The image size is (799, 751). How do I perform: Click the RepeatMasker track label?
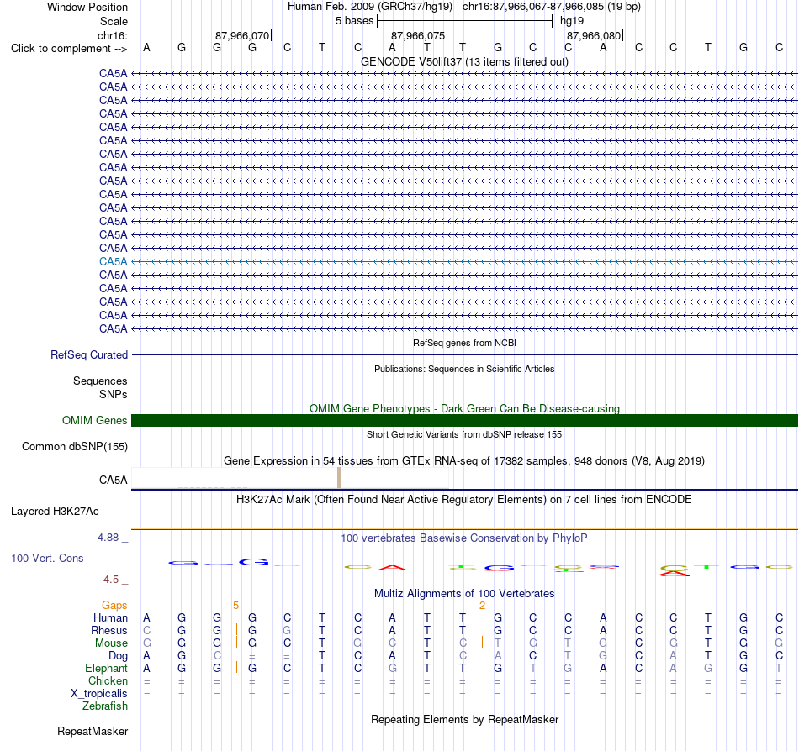point(93,731)
